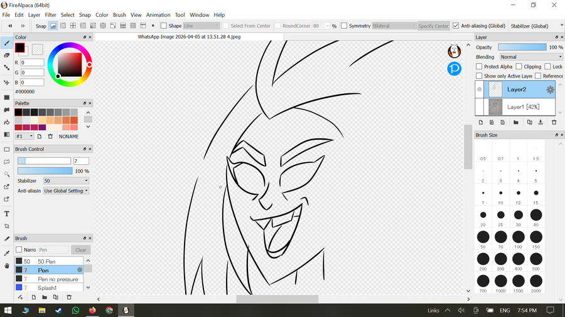Choose the Eyedropper tool
The width and height of the screenshot is (565, 317).
pos(7,253)
